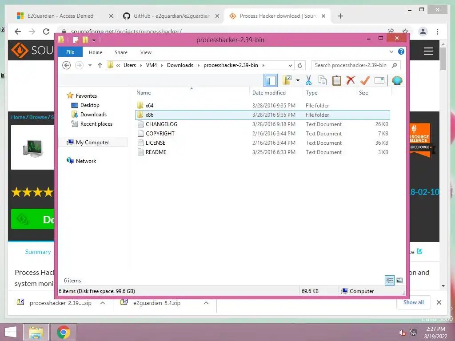This screenshot has height=341, width=455.
Task: Open Chrome three-dot menu
Action: click(437, 32)
